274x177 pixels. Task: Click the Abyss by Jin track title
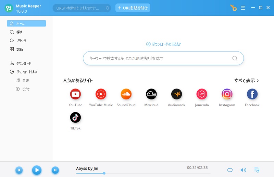click(87, 168)
